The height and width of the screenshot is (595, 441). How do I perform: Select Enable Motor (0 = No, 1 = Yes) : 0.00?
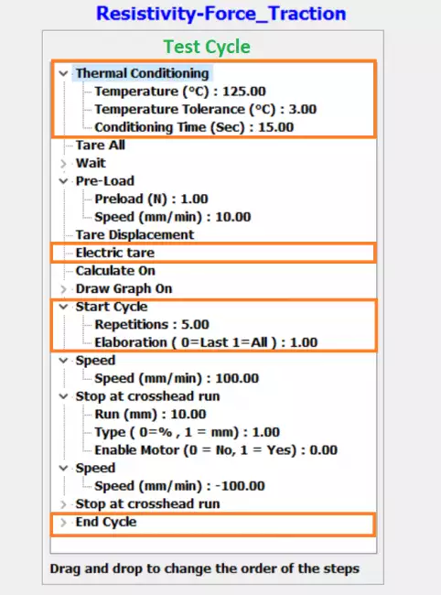click(x=216, y=450)
